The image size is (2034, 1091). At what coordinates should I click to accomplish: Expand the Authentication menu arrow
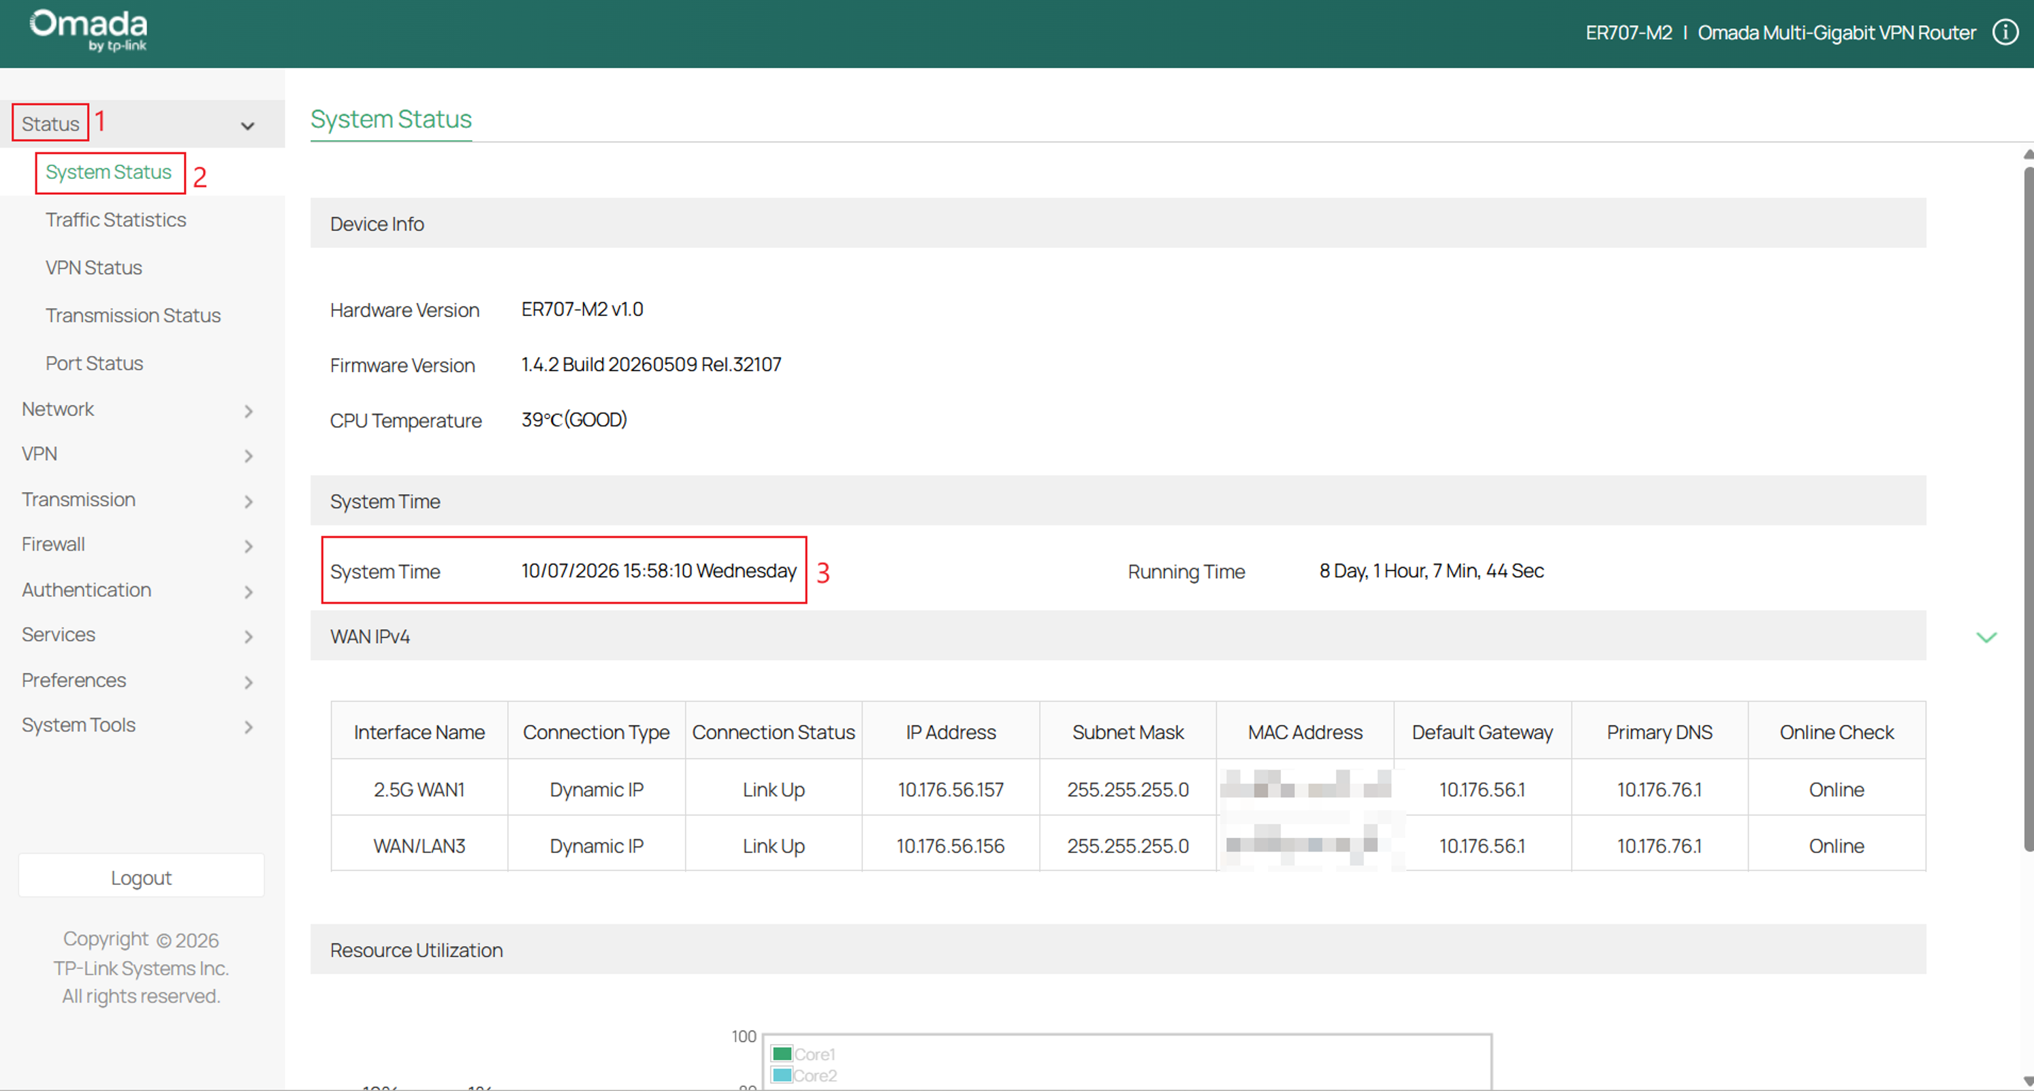[249, 591]
